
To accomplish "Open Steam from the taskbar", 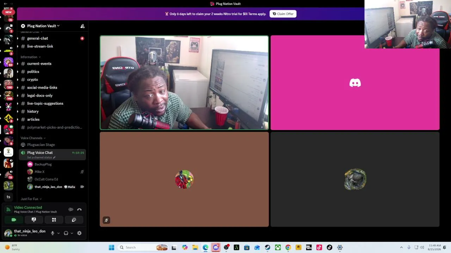I will pos(267,247).
